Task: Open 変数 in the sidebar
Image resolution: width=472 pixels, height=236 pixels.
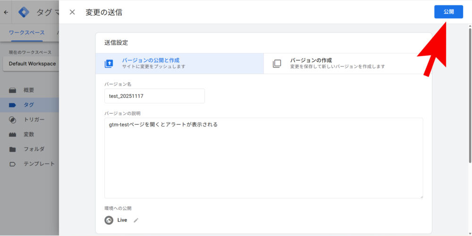Action: (29, 135)
